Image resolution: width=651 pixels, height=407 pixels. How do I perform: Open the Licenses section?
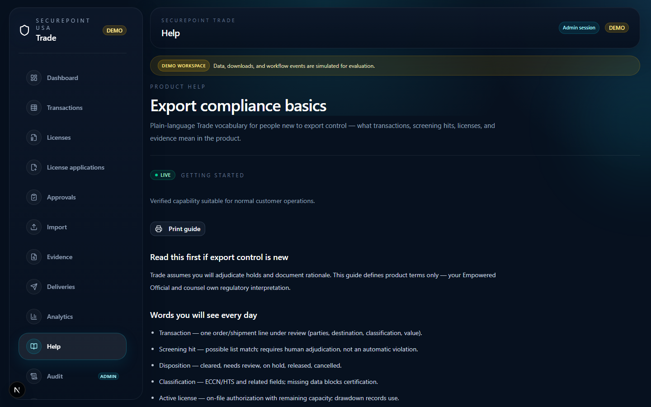(72, 137)
